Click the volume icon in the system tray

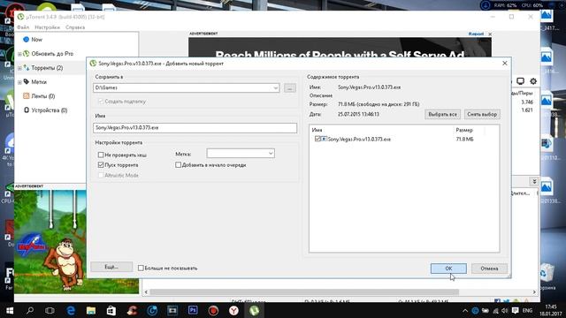tap(505, 310)
